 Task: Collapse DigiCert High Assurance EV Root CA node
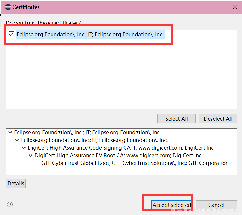tap(31, 155)
